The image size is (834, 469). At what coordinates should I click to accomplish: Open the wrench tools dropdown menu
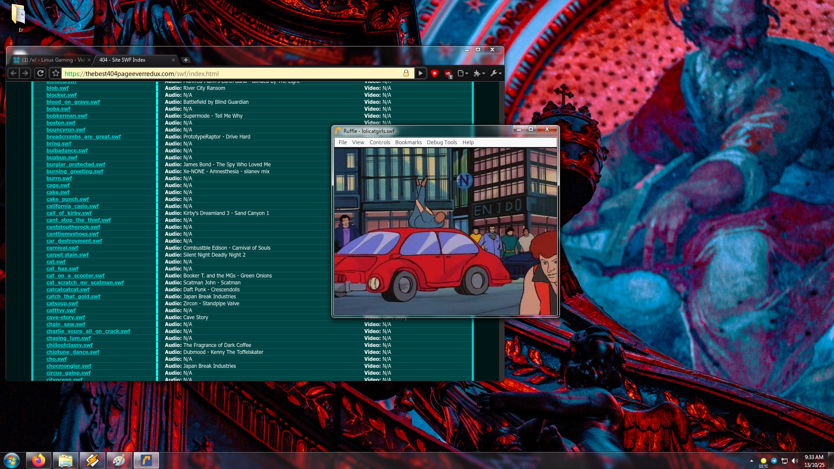496,73
